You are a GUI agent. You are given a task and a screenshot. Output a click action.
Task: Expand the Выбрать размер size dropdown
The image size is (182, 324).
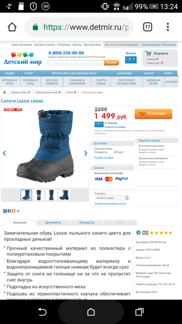tap(112, 198)
